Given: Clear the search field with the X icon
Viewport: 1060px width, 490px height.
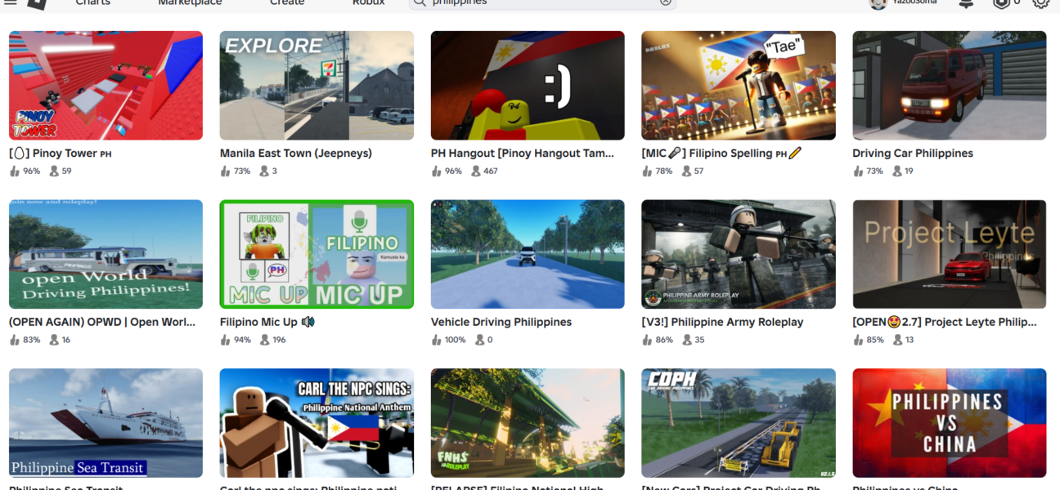Looking at the screenshot, I should coord(666,2).
